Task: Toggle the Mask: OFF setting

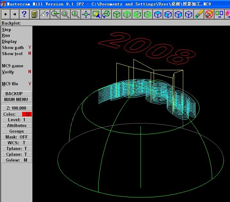Action: [17, 137]
